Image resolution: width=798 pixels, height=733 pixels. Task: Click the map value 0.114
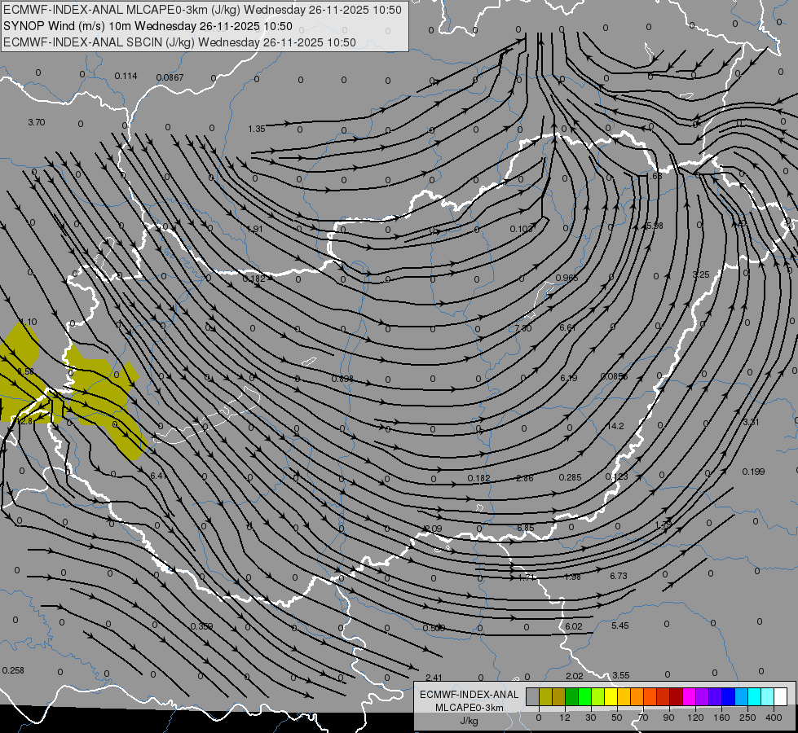[126, 76]
